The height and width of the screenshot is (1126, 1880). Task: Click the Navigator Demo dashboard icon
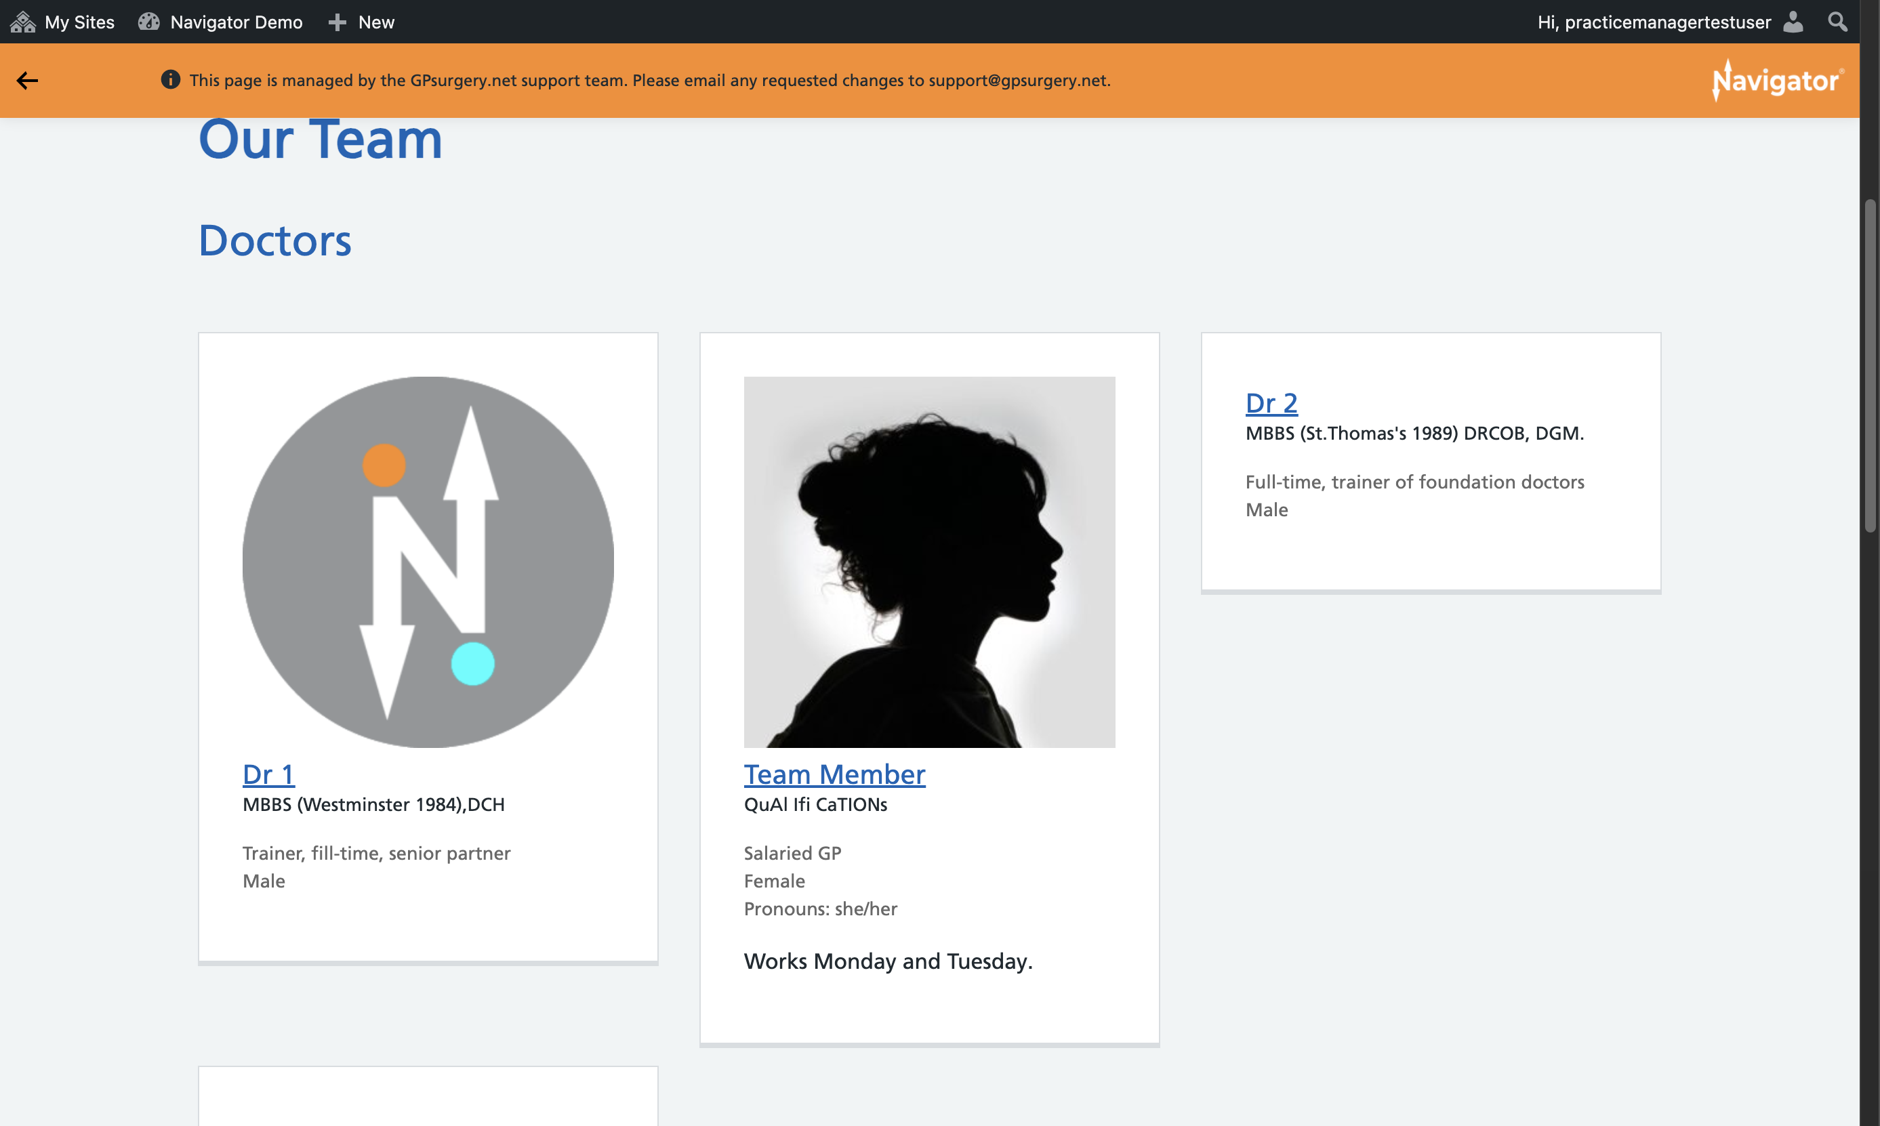pos(149,22)
